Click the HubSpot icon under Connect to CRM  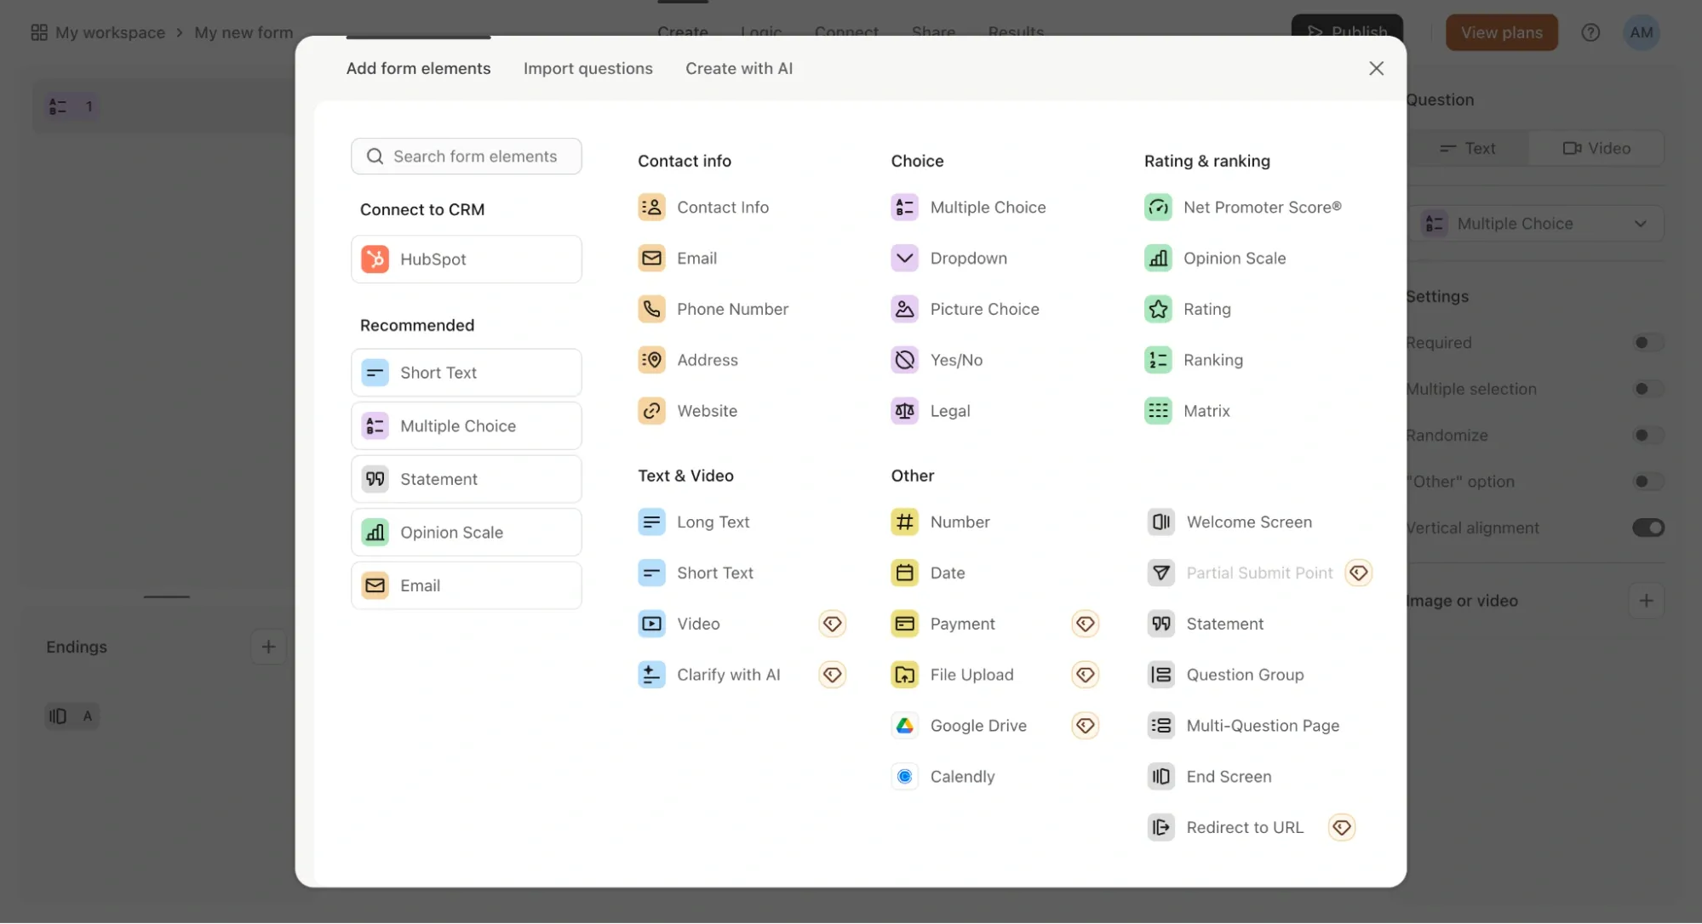pyautogui.click(x=375, y=259)
